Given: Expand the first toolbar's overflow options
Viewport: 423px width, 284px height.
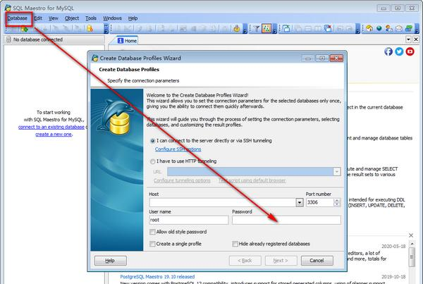Looking at the screenshot, I should [106, 29].
